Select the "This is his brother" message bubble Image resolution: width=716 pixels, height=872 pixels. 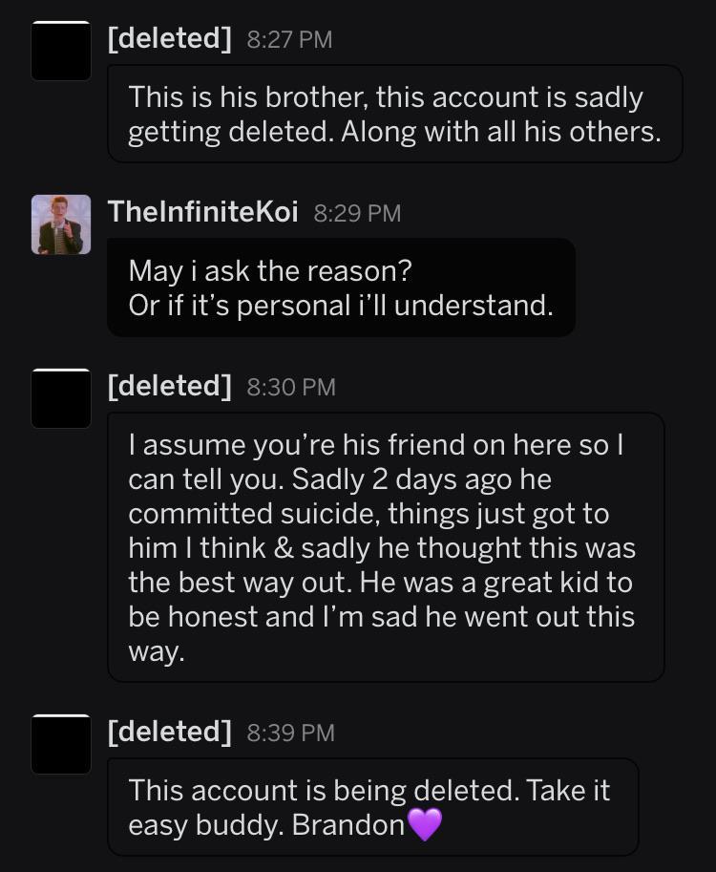[x=394, y=114]
